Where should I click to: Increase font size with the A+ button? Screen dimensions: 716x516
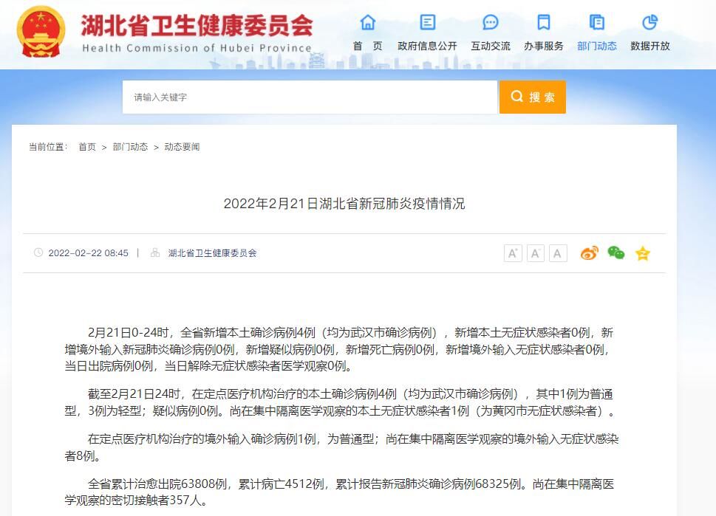tap(513, 254)
